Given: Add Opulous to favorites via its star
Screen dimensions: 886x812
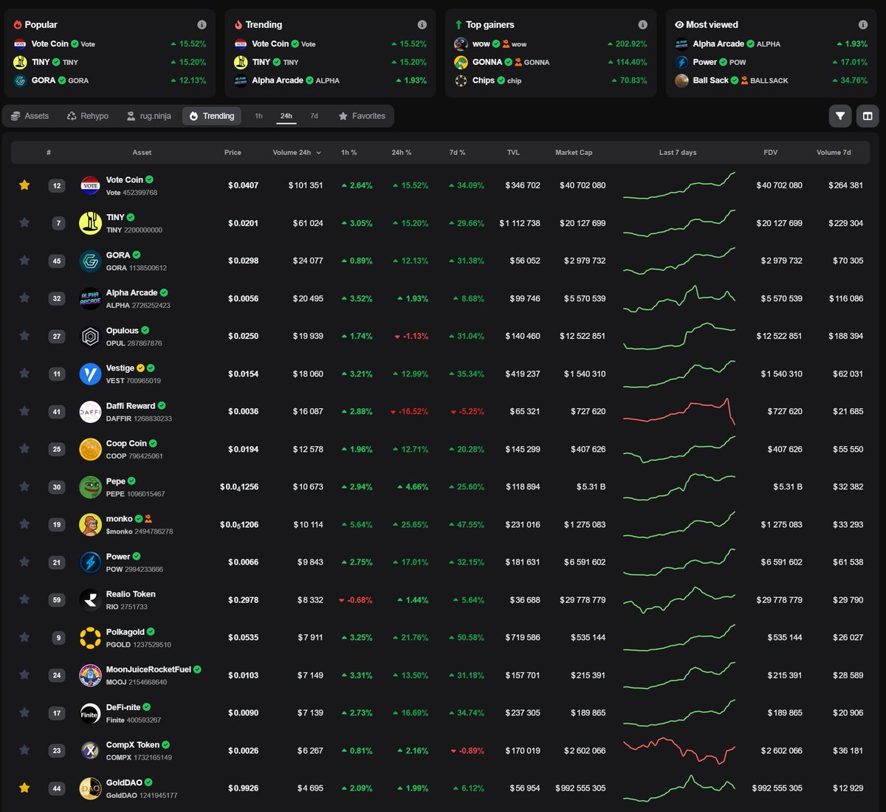Looking at the screenshot, I should tap(24, 336).
